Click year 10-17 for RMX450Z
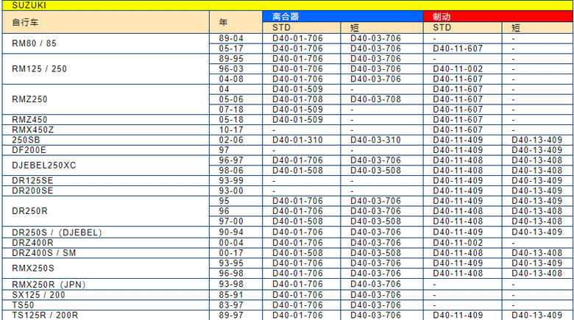 point(231,129)
